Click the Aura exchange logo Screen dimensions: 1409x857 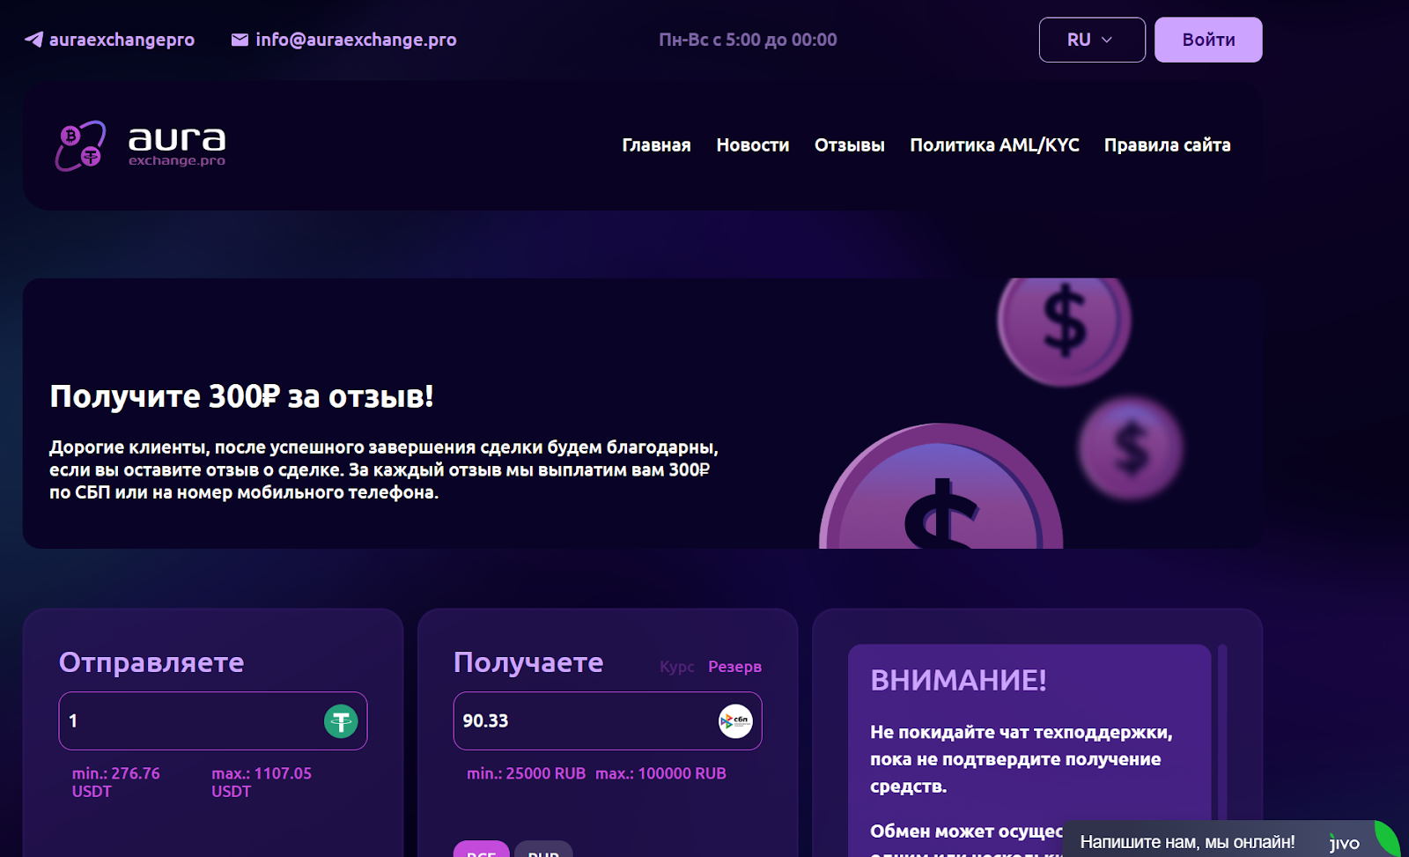(x=141, y=145)
